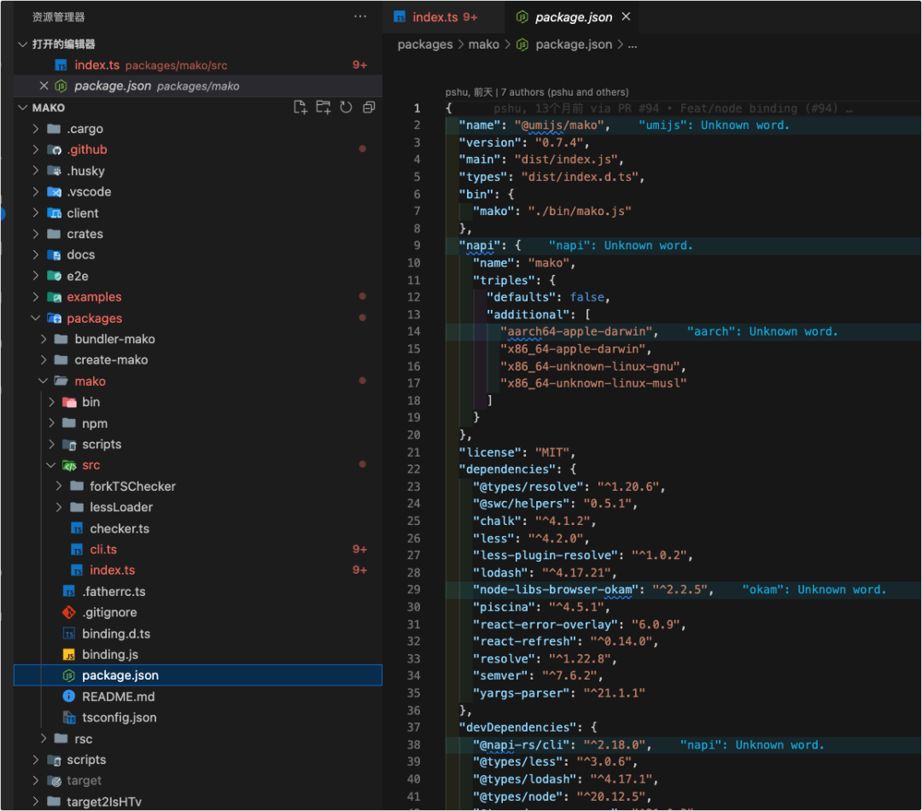Refresh the explorer file tree
922x811 pixels.
tap(346, 107)
